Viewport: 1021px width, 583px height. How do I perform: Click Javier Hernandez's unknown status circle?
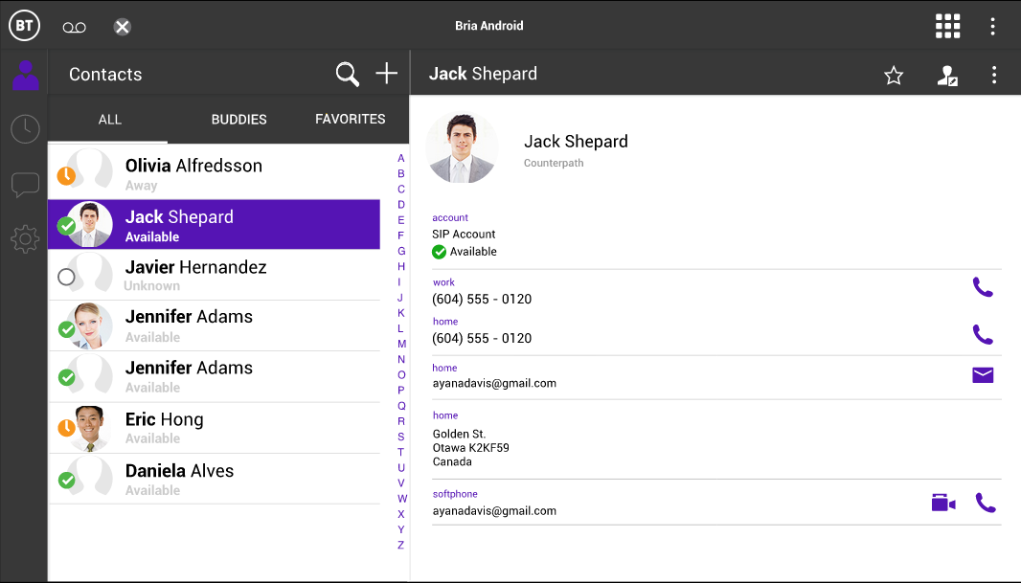tap(66, 278)
